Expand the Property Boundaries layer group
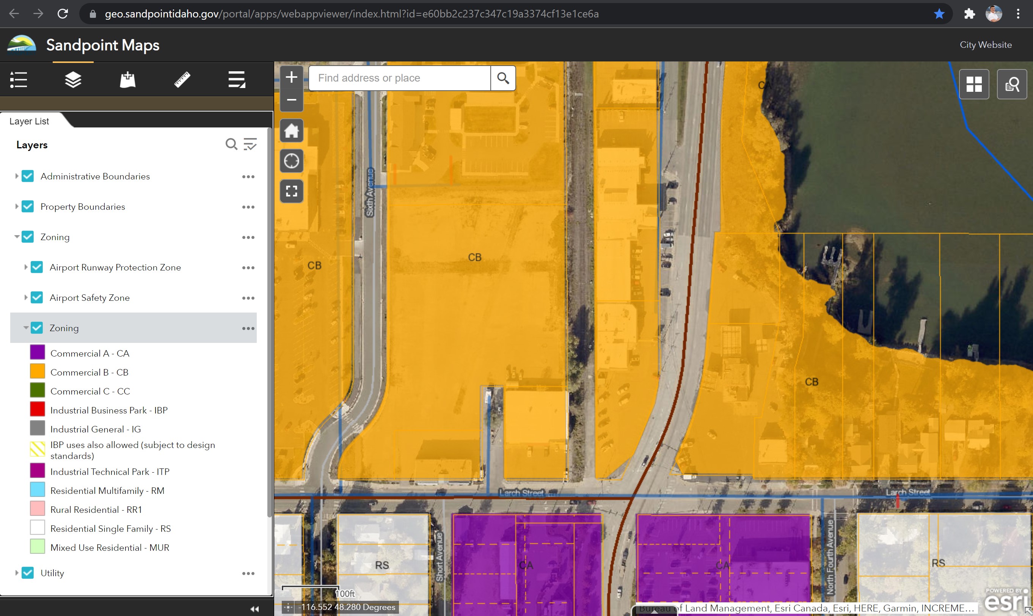 [x=17, y=207]
